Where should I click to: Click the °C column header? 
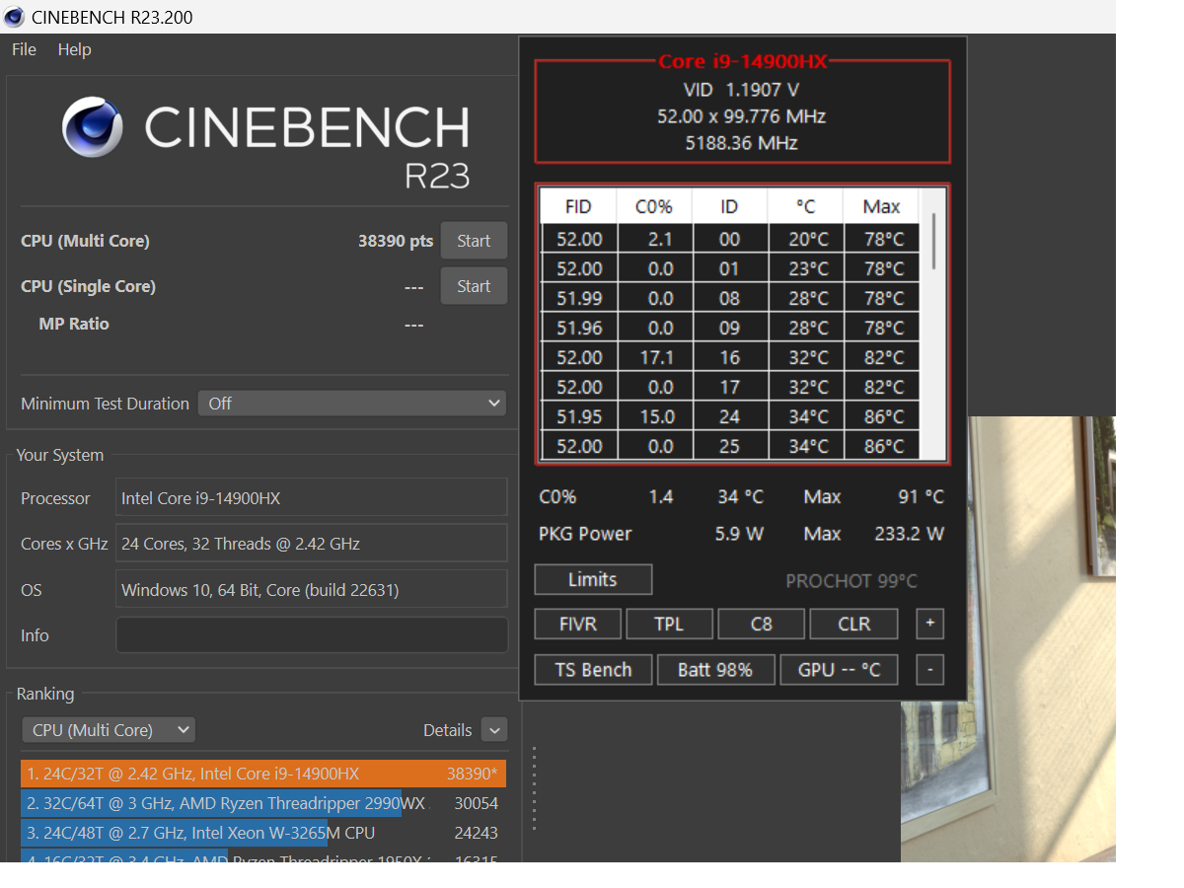[x=805, y=206]
